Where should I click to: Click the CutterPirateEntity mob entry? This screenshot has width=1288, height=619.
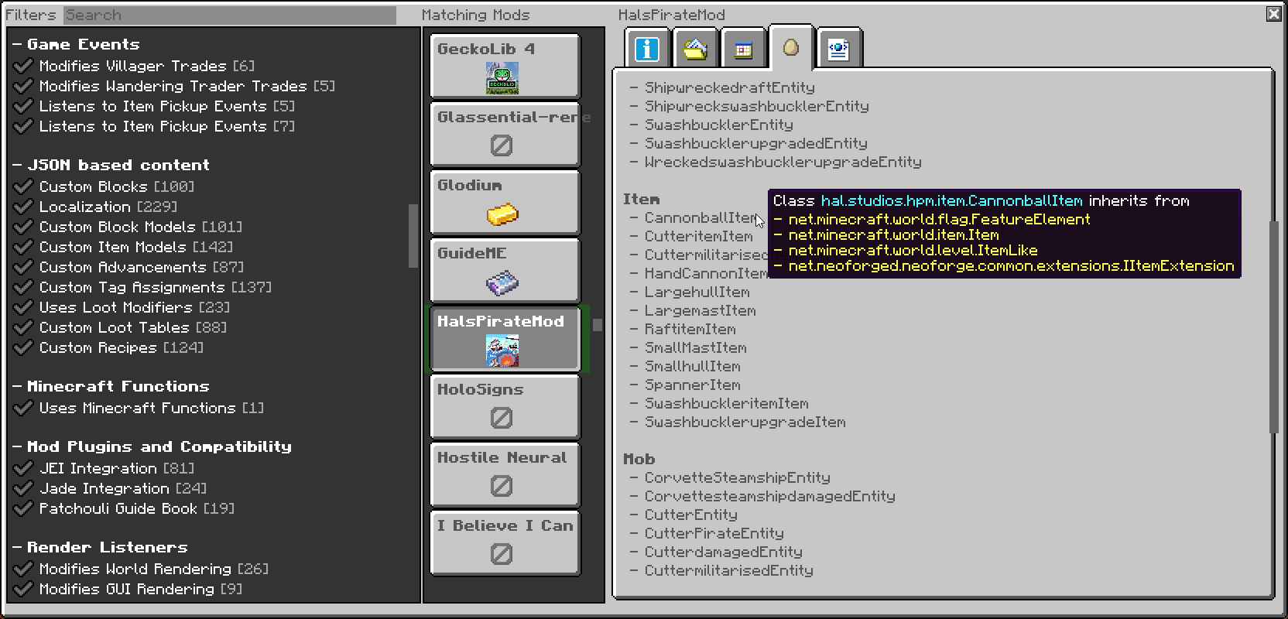(x=714, y=533)
